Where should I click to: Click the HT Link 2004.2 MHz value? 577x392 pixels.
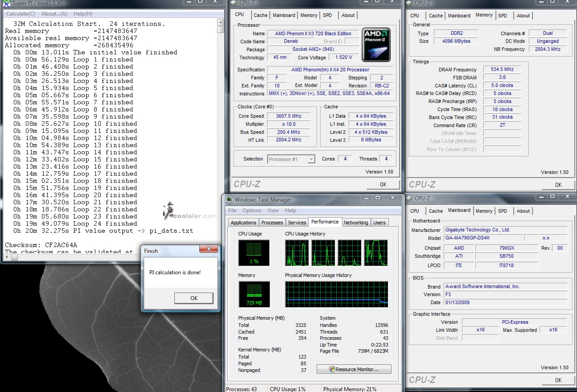tap(288, 140)
